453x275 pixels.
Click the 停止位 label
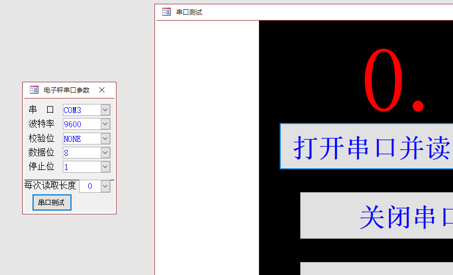click(41, 166)
